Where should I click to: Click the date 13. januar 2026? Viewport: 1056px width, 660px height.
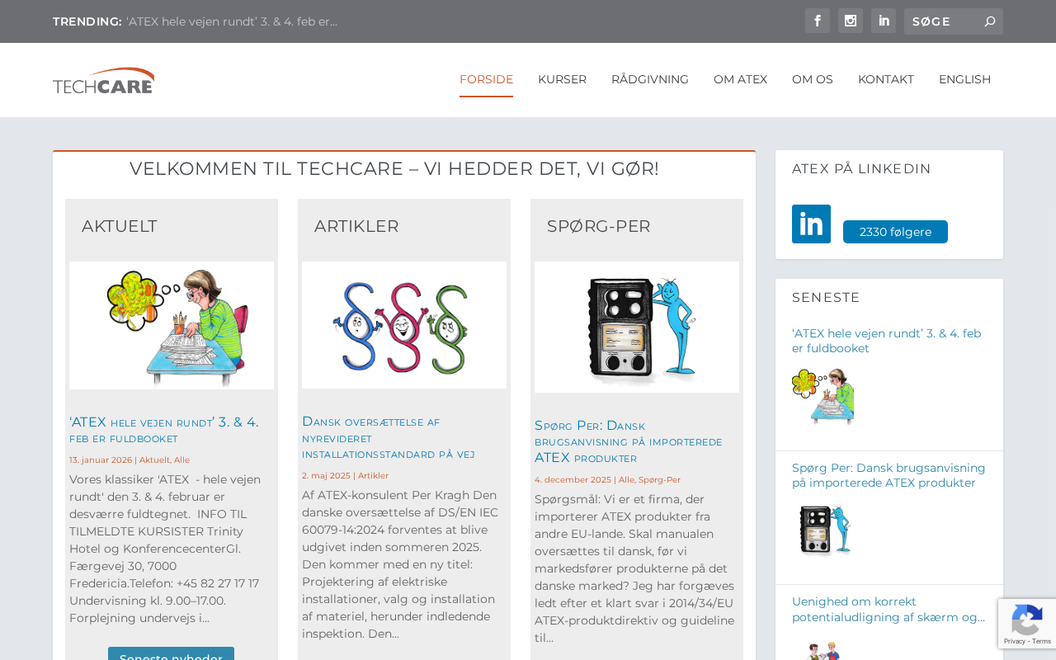pos(101,460)
